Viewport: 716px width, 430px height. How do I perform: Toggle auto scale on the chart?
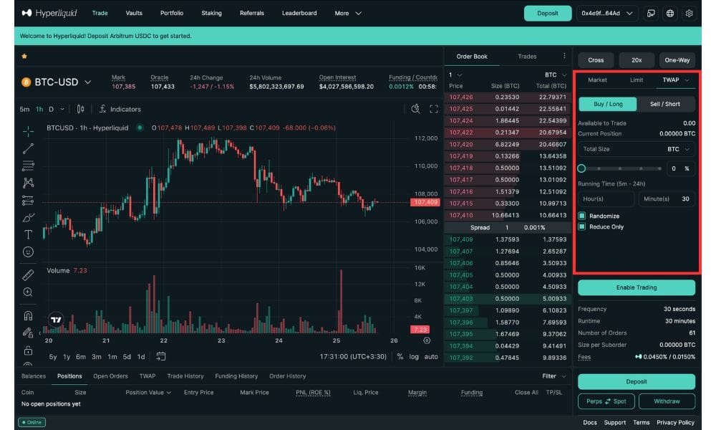pyautogui.click(x=431, y=356)
